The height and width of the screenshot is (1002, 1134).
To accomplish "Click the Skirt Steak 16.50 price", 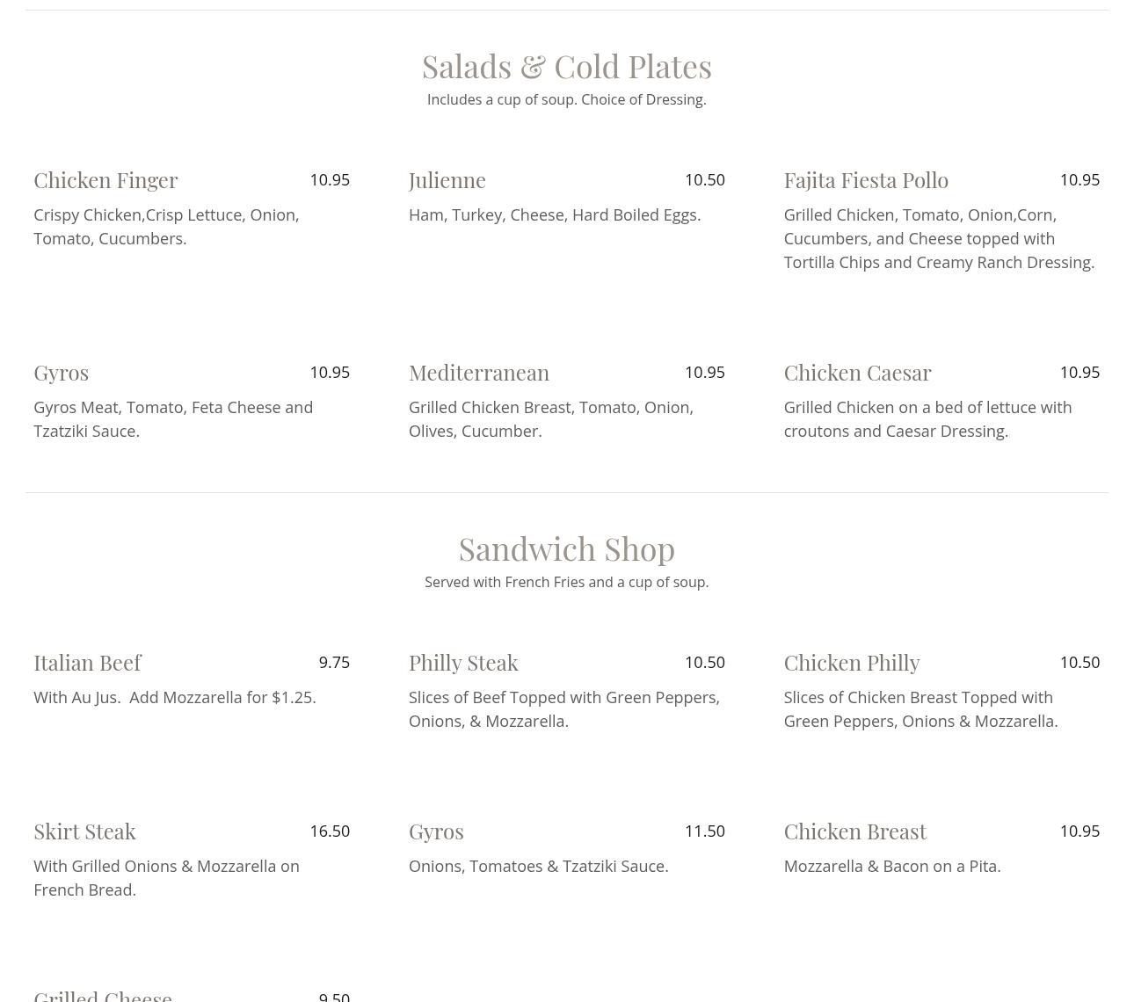I will point(330,831).
